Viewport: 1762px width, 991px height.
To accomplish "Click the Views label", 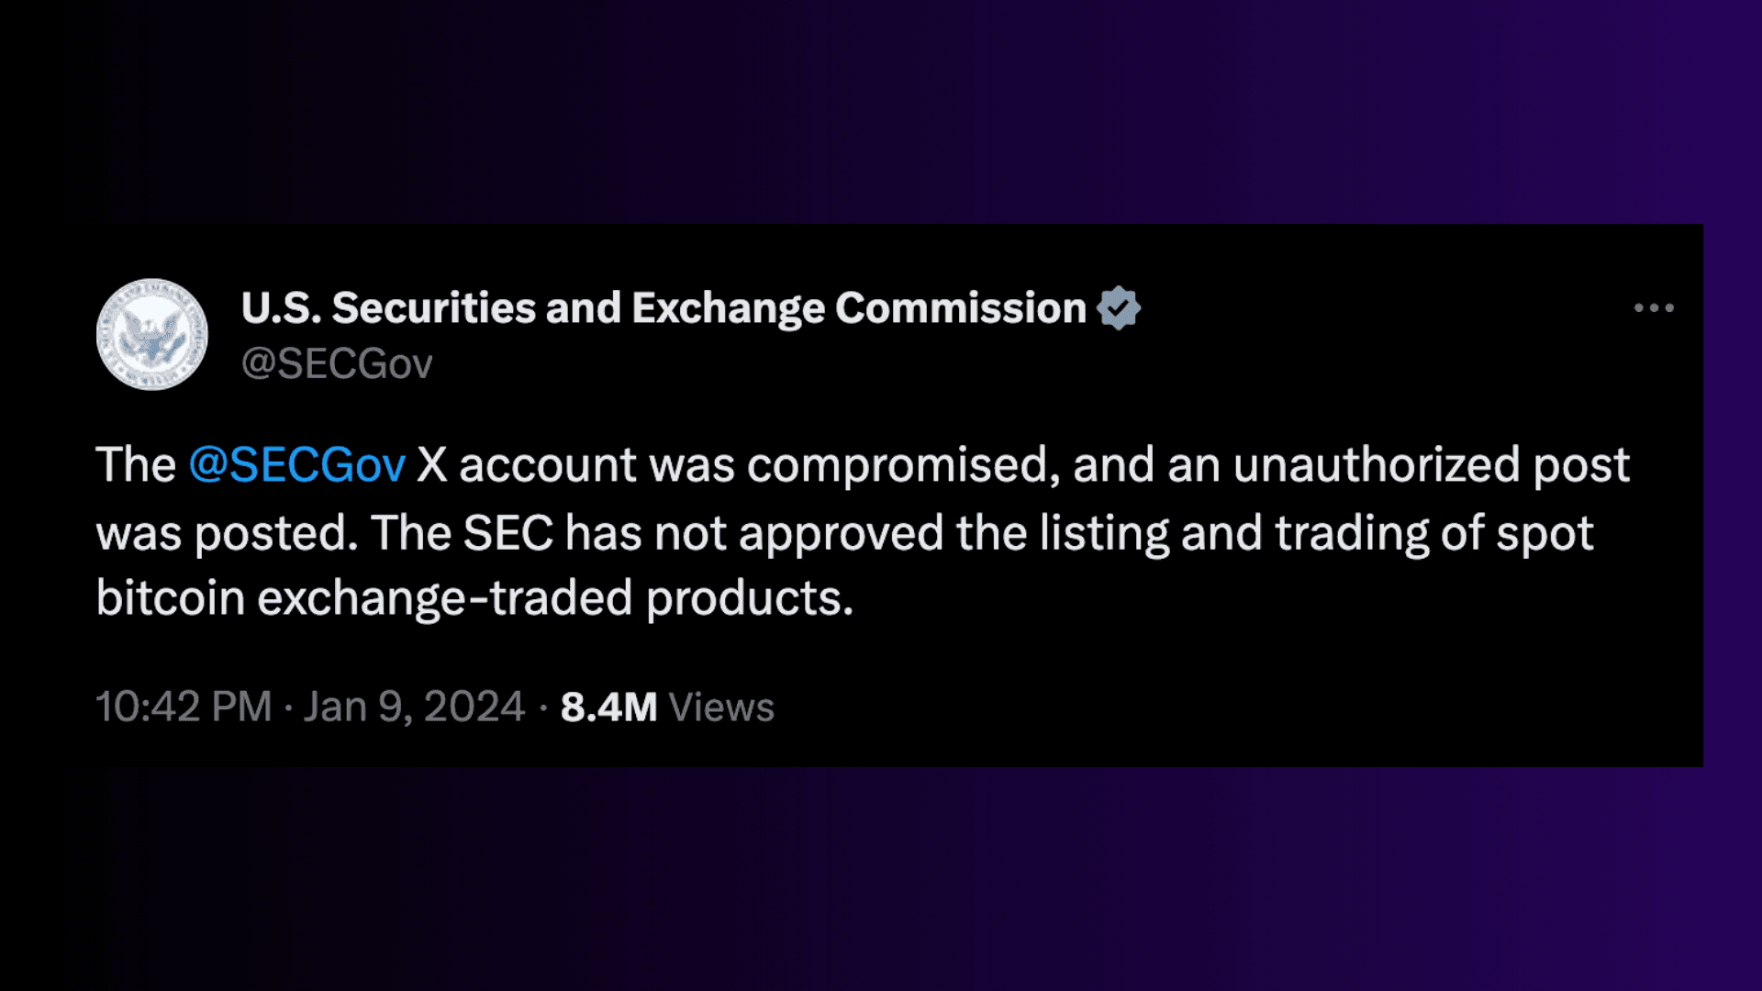I will [721, 707].
